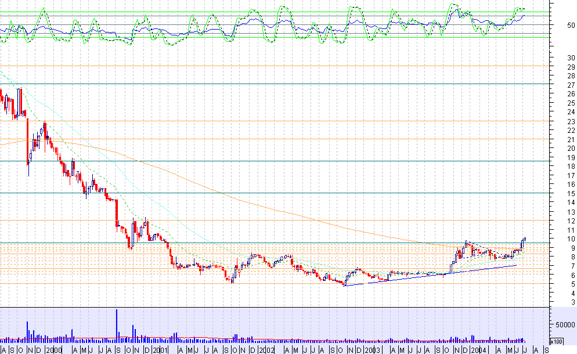Select price label 14 on price axis
The height and width of the screenshot is (354, 577).
(x=571, y=203)
